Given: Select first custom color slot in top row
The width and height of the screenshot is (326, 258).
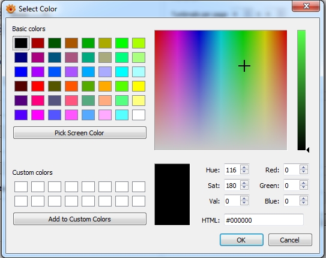Looking at the screenshot, I should click(21, 187).
